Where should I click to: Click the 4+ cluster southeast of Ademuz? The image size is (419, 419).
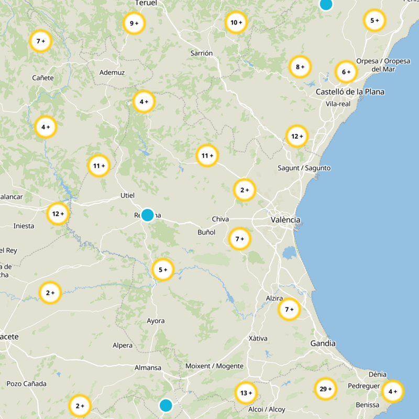click(x=144, y=102)
